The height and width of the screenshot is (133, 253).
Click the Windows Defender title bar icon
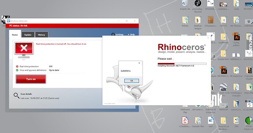(x=8, y=21)
